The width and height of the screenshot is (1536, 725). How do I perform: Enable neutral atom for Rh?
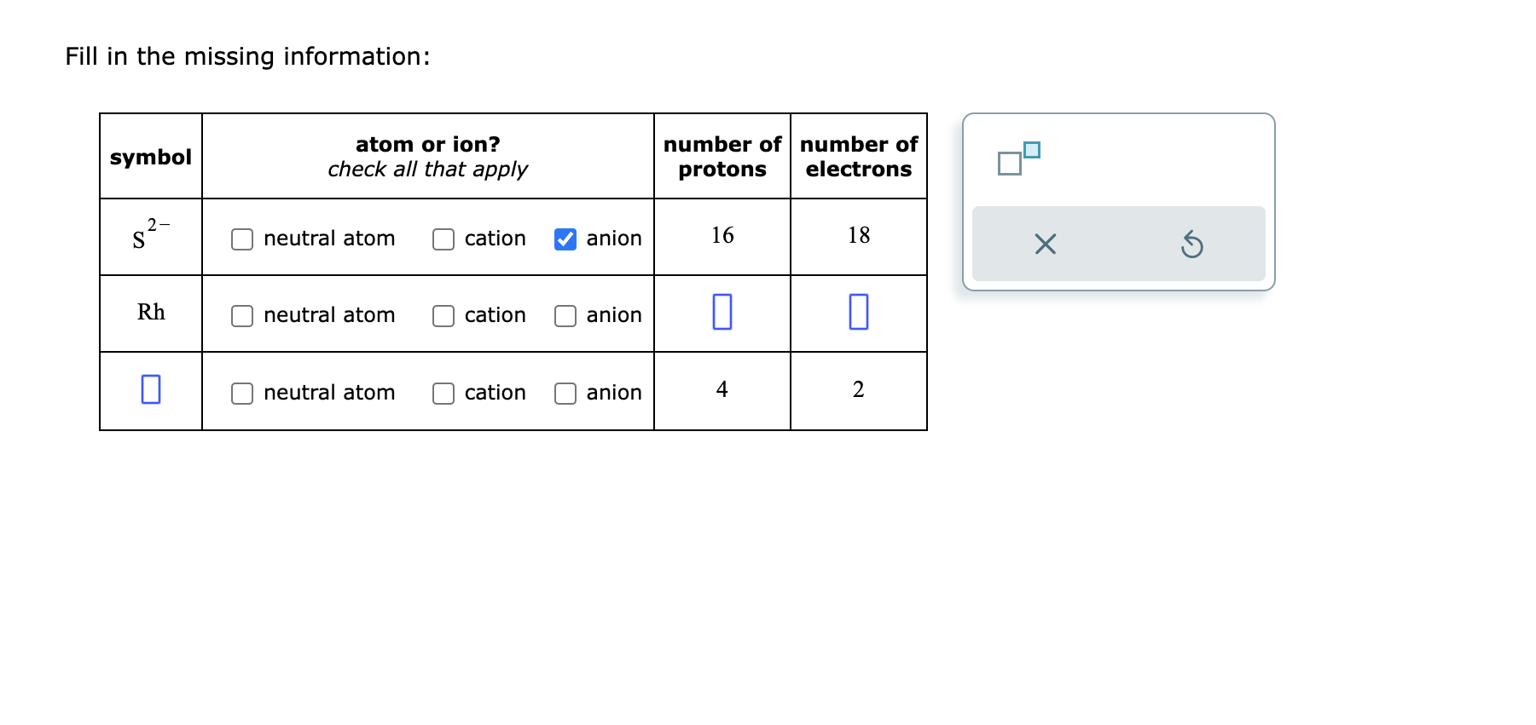point(241,316)
